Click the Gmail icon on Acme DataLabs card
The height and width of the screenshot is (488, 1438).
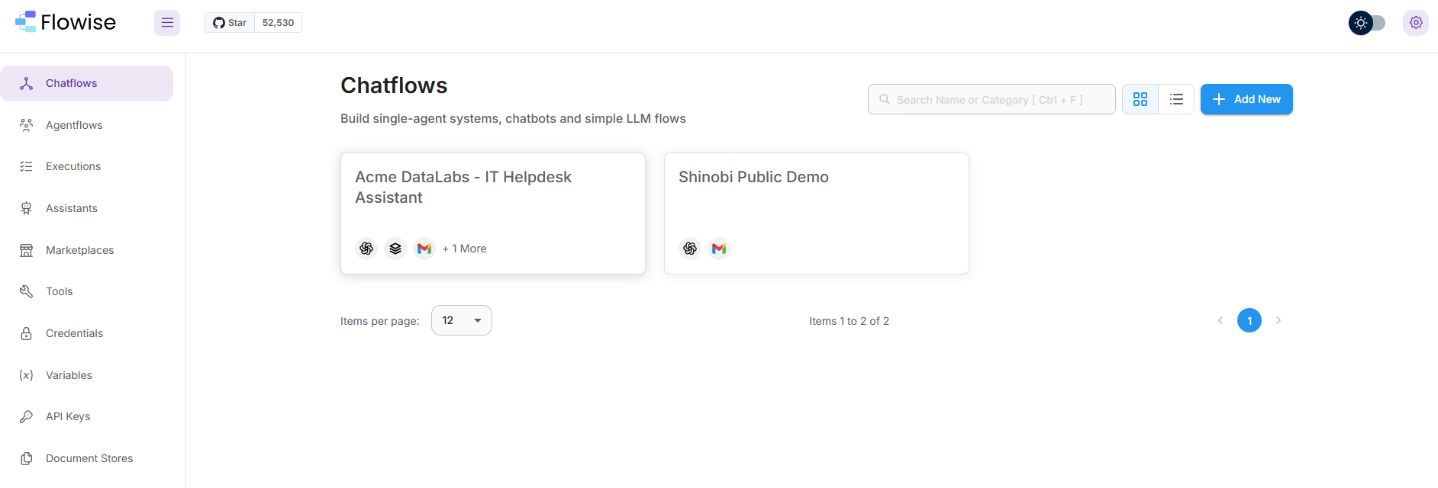[424, 249]
